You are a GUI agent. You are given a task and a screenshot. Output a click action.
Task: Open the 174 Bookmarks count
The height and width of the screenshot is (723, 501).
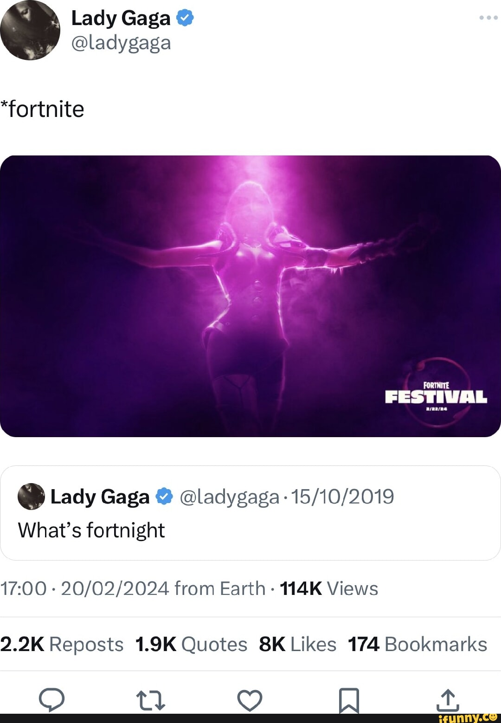point(417,644)
